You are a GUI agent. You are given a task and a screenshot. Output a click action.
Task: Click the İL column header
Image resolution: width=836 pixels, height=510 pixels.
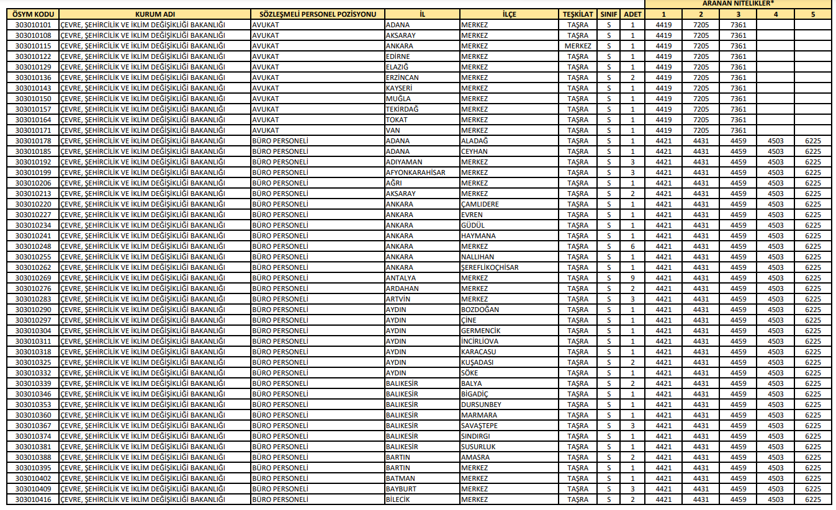tap(422, 14)
